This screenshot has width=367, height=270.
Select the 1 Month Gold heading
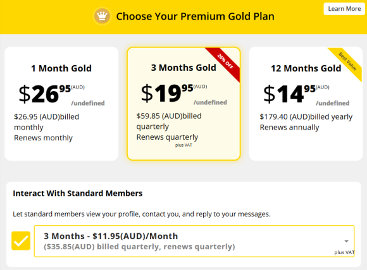pos(61,68)
